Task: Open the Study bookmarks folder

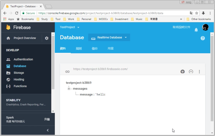Action: pyautogui.click(x=42, y=19)
